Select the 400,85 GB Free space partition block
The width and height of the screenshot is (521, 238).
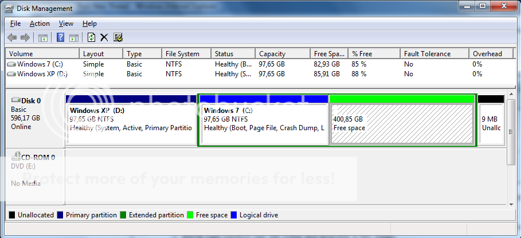click(x=402, y=124)
